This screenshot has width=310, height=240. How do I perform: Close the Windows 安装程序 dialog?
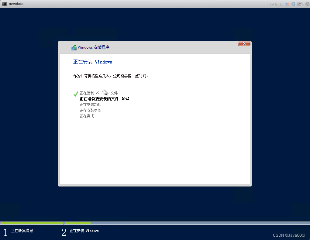coord(244,43)
